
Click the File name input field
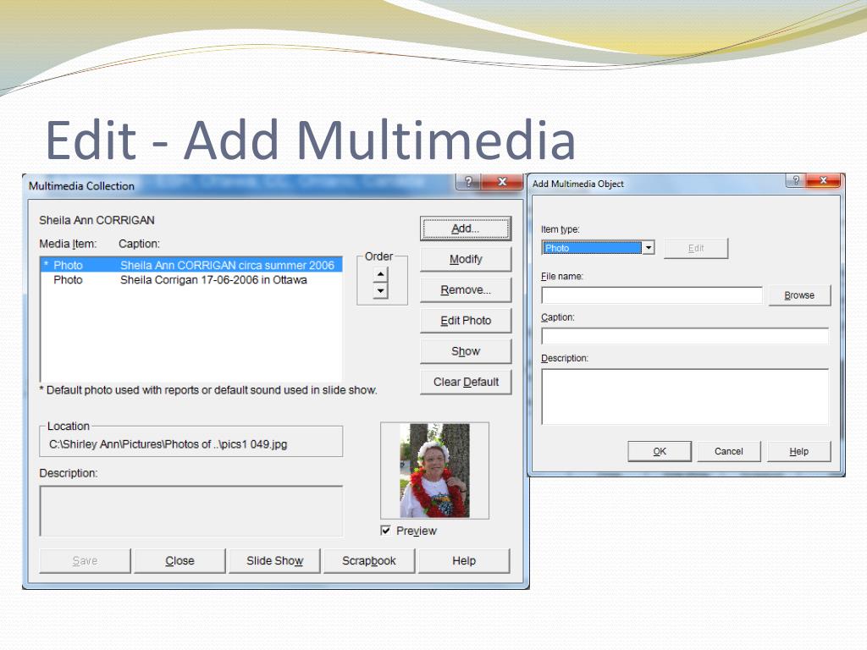(652, 295)
